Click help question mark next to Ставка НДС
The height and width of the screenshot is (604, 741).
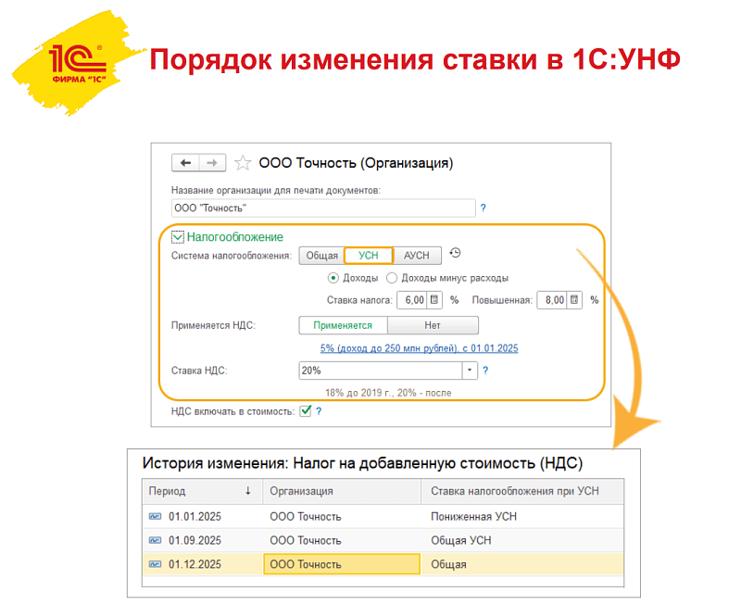coord(485,371)
